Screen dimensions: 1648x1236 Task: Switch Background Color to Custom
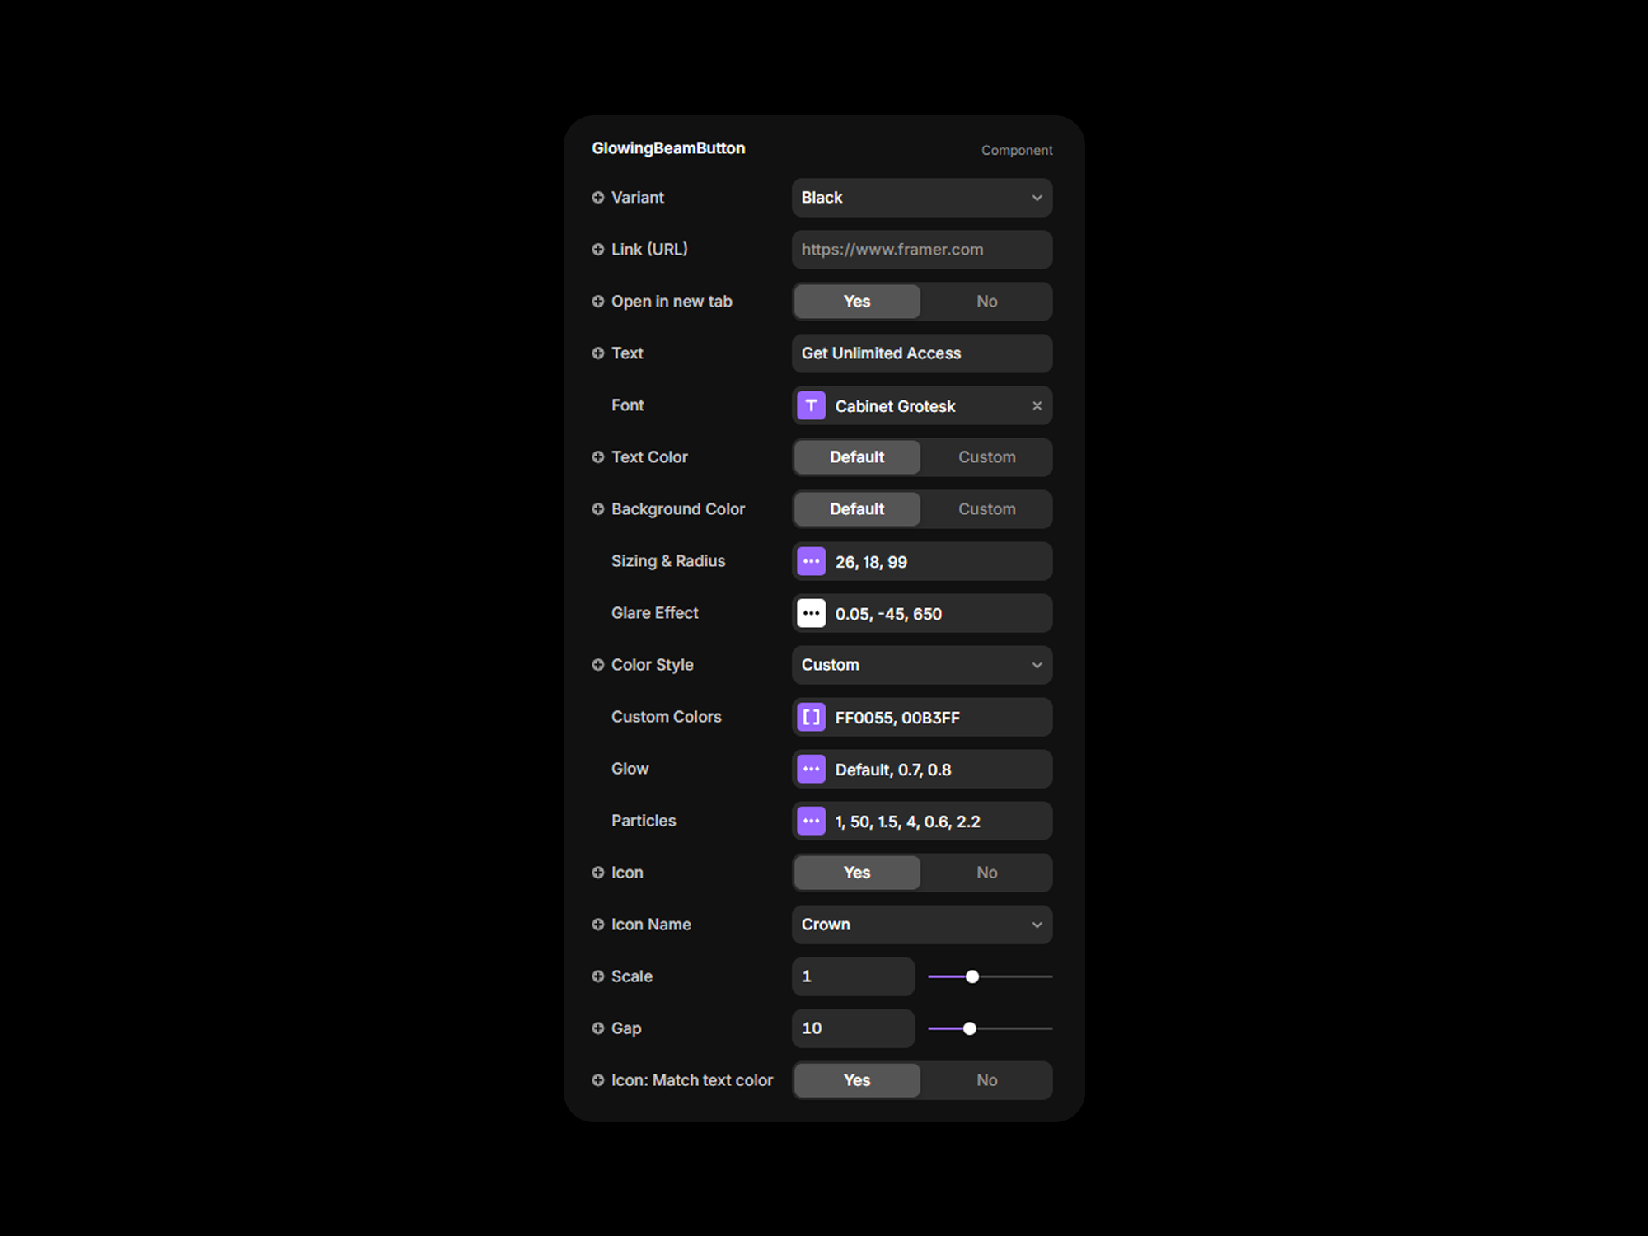(x=986, y=509)
